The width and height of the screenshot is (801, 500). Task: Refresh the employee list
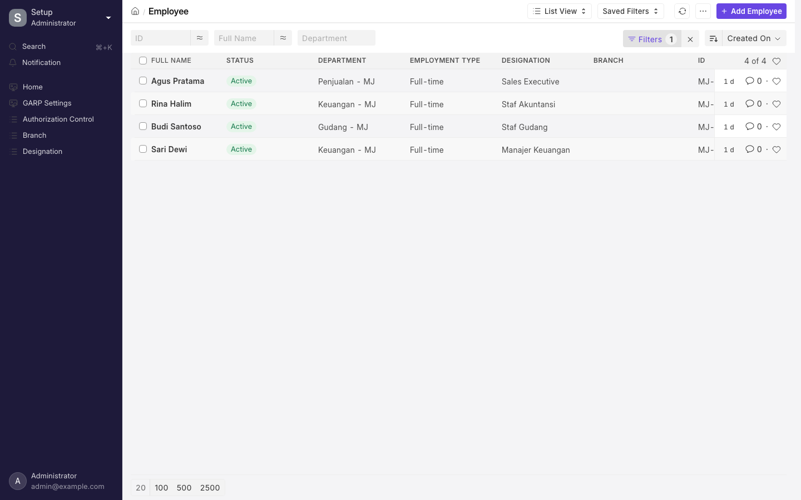point(682,11)
